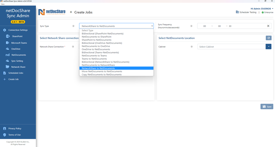275x147 pixels.
Task: Select NetDocuments to OneDrive option
Action: 116,46
